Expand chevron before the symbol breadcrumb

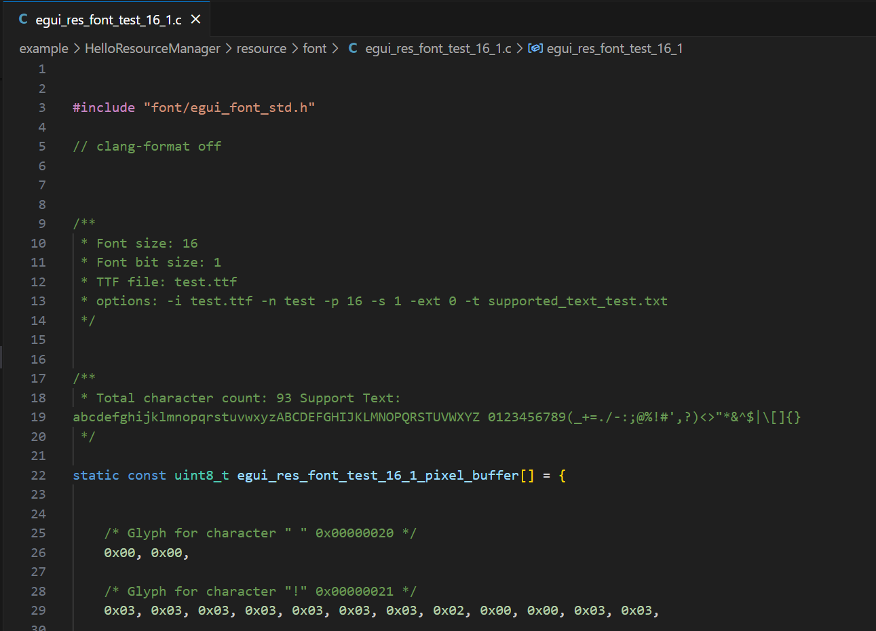[x=520, y=49]
